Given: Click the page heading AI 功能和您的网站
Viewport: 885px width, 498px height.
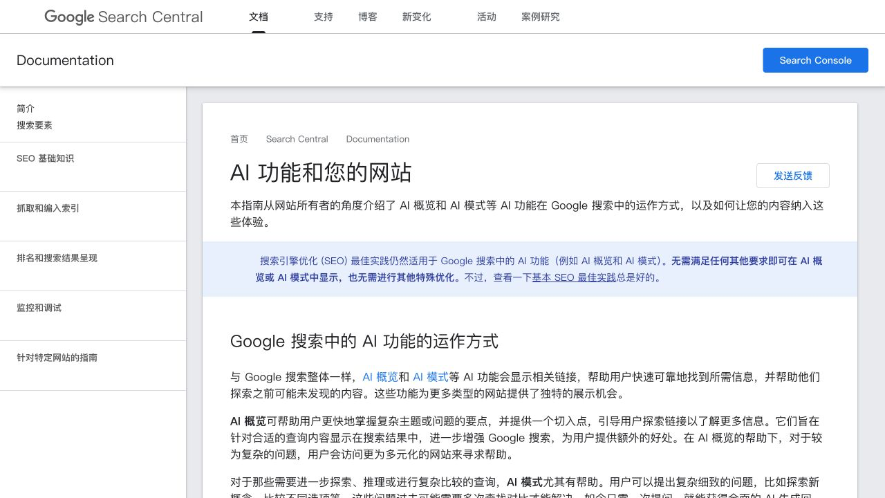Looking at the screenshot, I should click(x=321, y=172).
